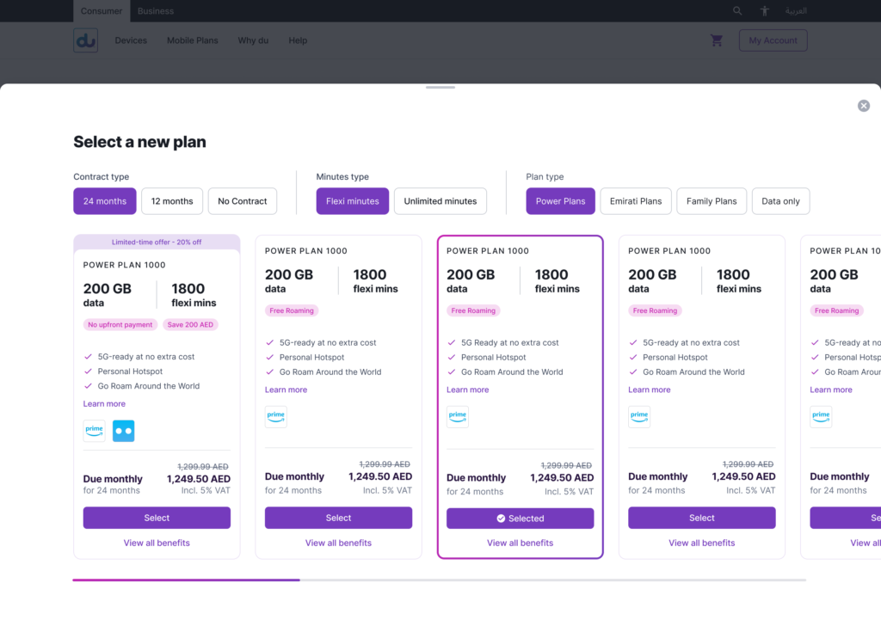The height and width of the screenshot is (626, 881).
Task: Open the Mobile Plans menu
Action: pyautogui.click(x=193, y=40)
